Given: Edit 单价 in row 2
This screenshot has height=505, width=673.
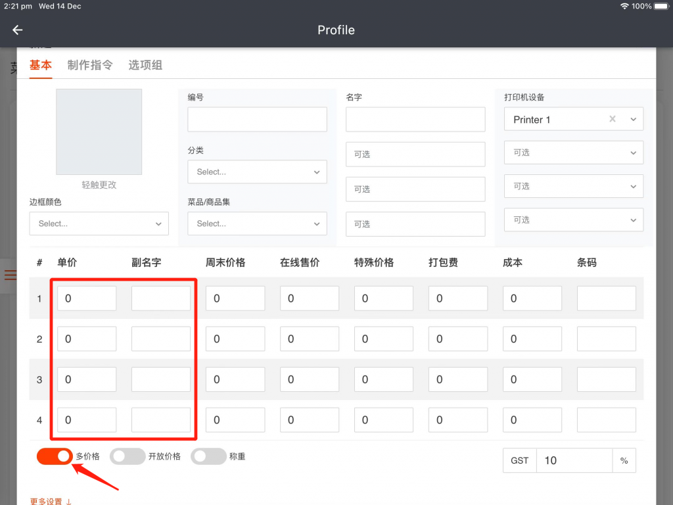Looking at the screenshot, I should [87, 339].
